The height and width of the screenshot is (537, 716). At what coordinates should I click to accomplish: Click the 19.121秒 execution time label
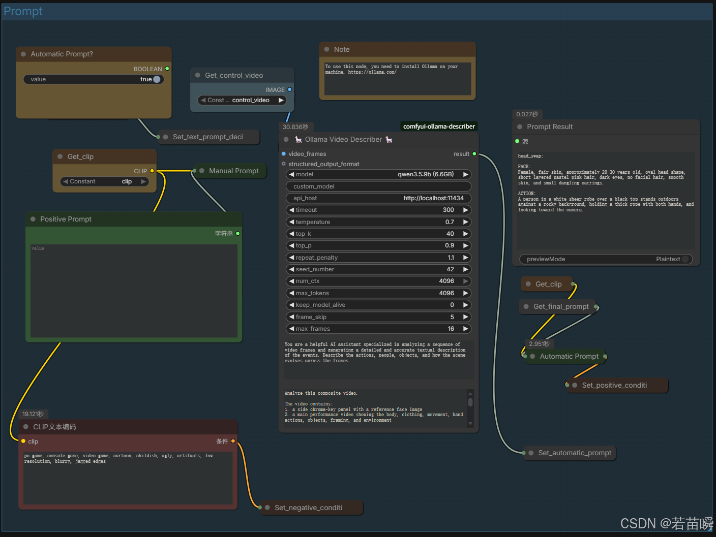pyautogui.click(x=33, y=414)
